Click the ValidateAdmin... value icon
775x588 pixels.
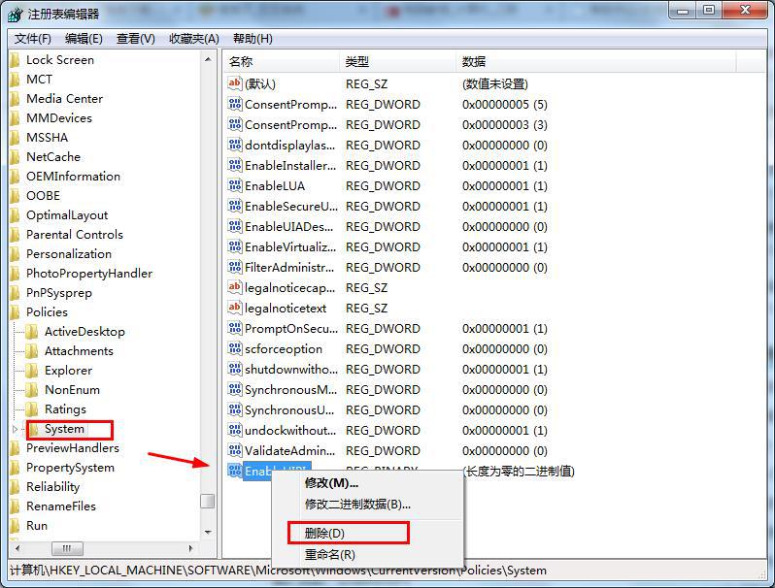(x=234, y=450)
